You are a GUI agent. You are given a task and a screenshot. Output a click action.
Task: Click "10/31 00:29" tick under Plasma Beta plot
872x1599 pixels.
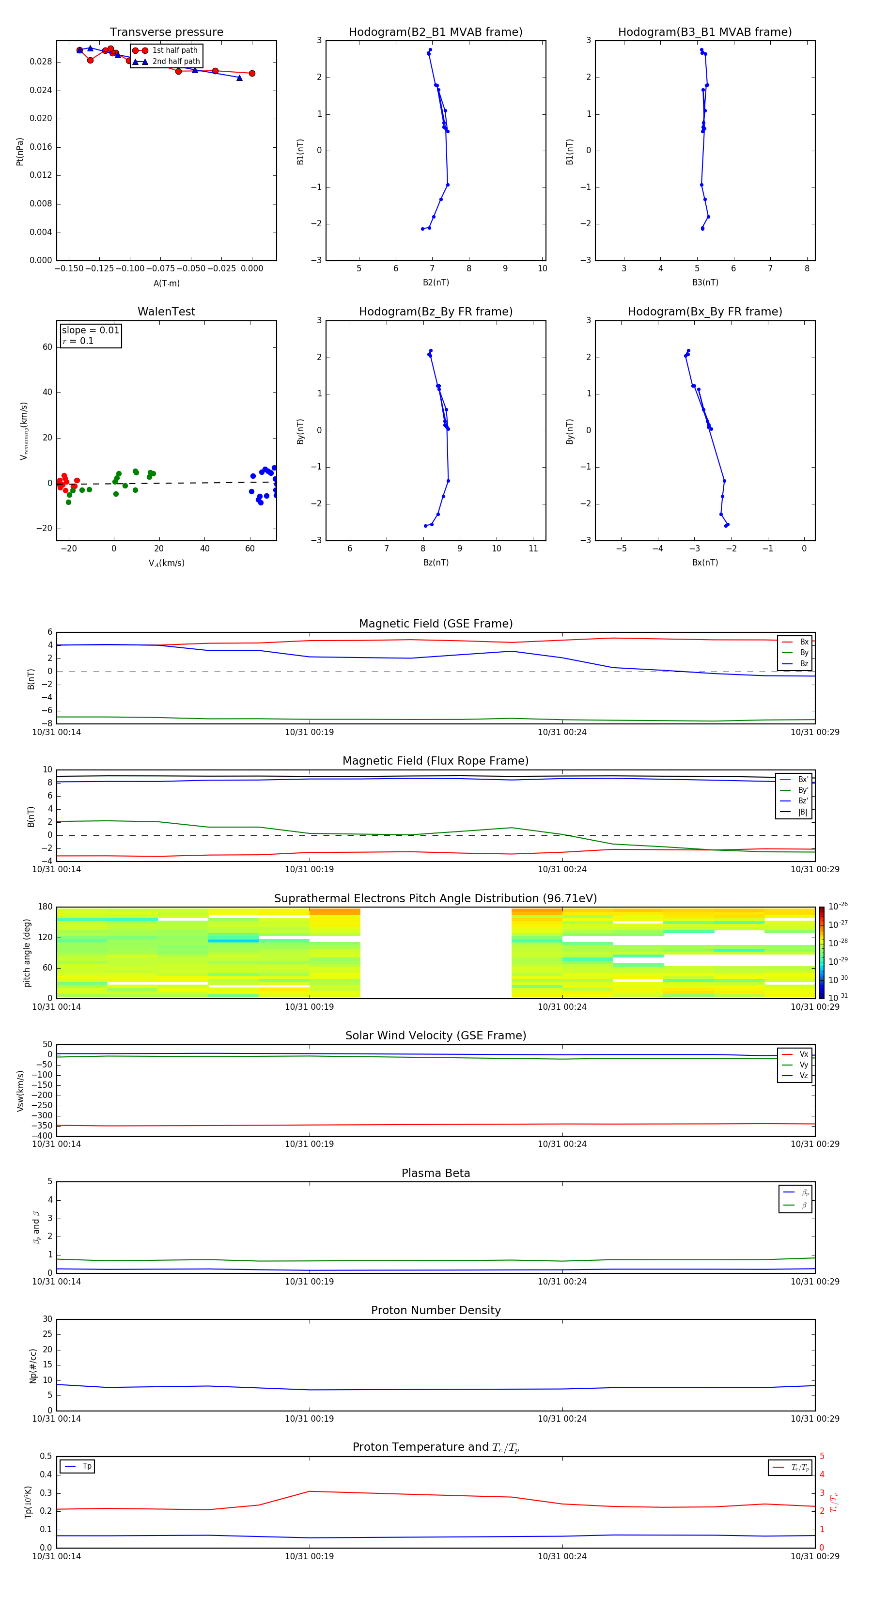point(815,1281)
